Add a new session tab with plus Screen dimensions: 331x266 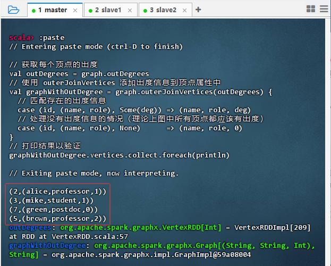[198, 10]
